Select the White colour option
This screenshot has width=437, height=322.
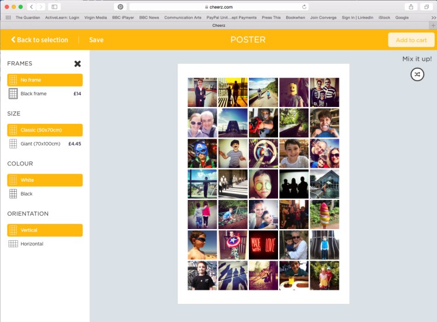(x=45, y=180)
